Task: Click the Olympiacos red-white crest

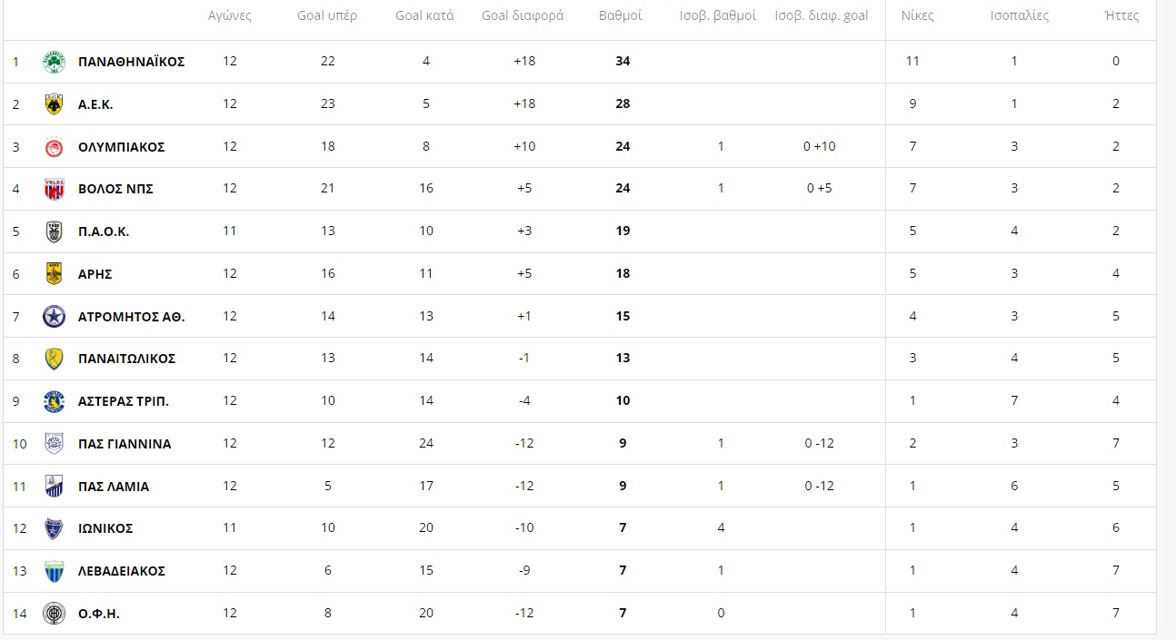Action: tap(54, 147)
